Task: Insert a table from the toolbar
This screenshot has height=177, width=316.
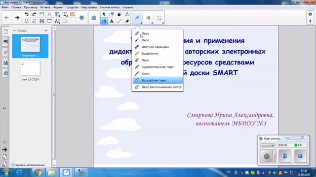Action: click(x=57, y=14)
